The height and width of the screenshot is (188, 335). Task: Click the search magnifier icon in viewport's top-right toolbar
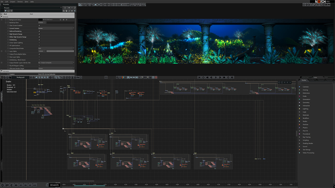click(321, 5)
